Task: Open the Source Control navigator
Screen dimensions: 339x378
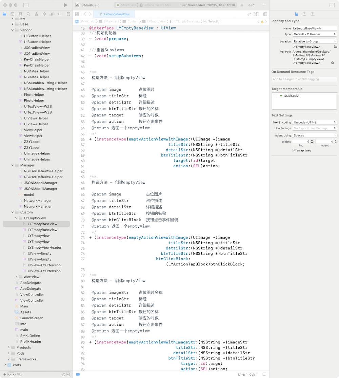Action: point(13,14)
